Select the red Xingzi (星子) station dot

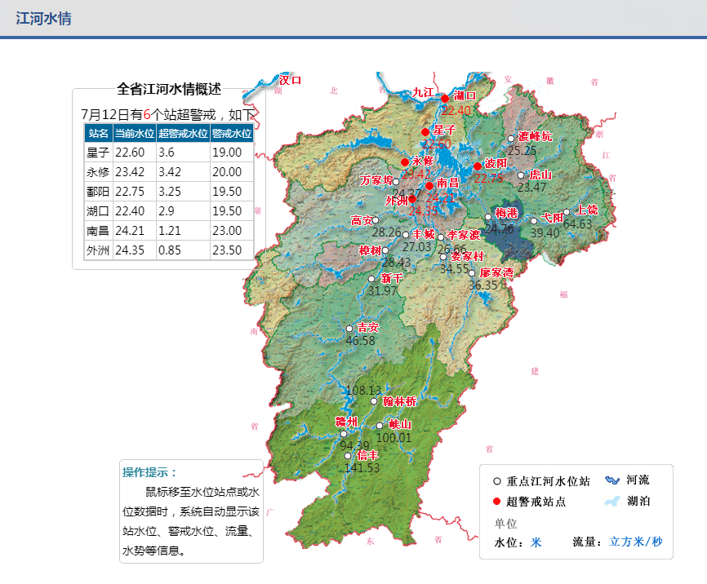pyautogui.click(x=425, y=132)
